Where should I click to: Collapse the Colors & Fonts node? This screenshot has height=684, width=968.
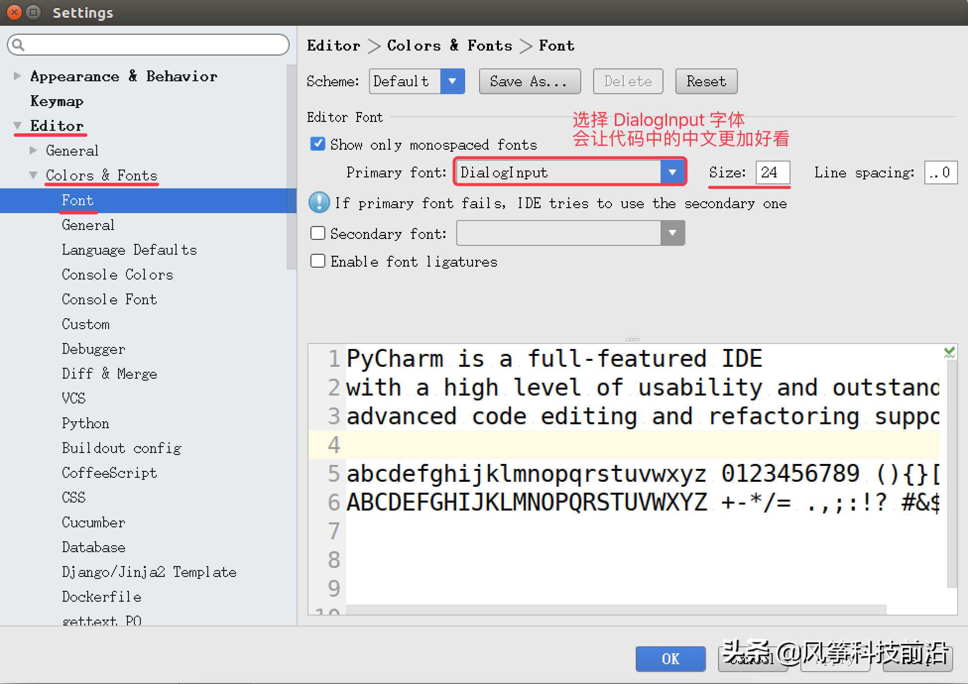tap(33, 175)
